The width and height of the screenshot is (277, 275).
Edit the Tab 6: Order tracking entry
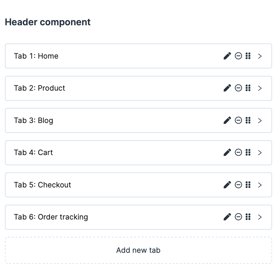click(x=227, y=217)
